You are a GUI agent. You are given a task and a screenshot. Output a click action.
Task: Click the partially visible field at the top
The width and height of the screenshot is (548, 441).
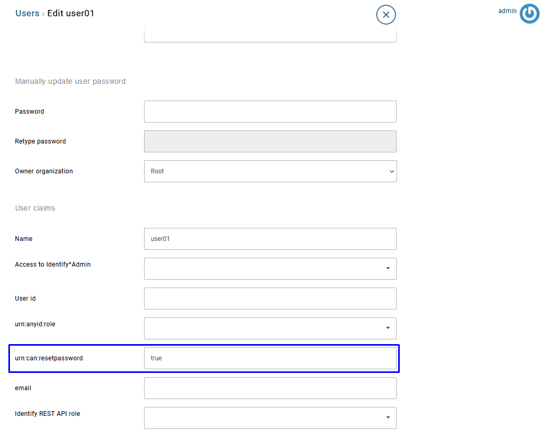tap(270, 36)
